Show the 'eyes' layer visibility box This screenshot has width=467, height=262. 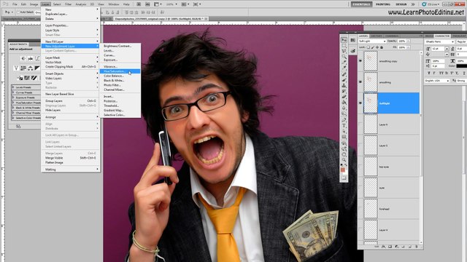point(360,188)
